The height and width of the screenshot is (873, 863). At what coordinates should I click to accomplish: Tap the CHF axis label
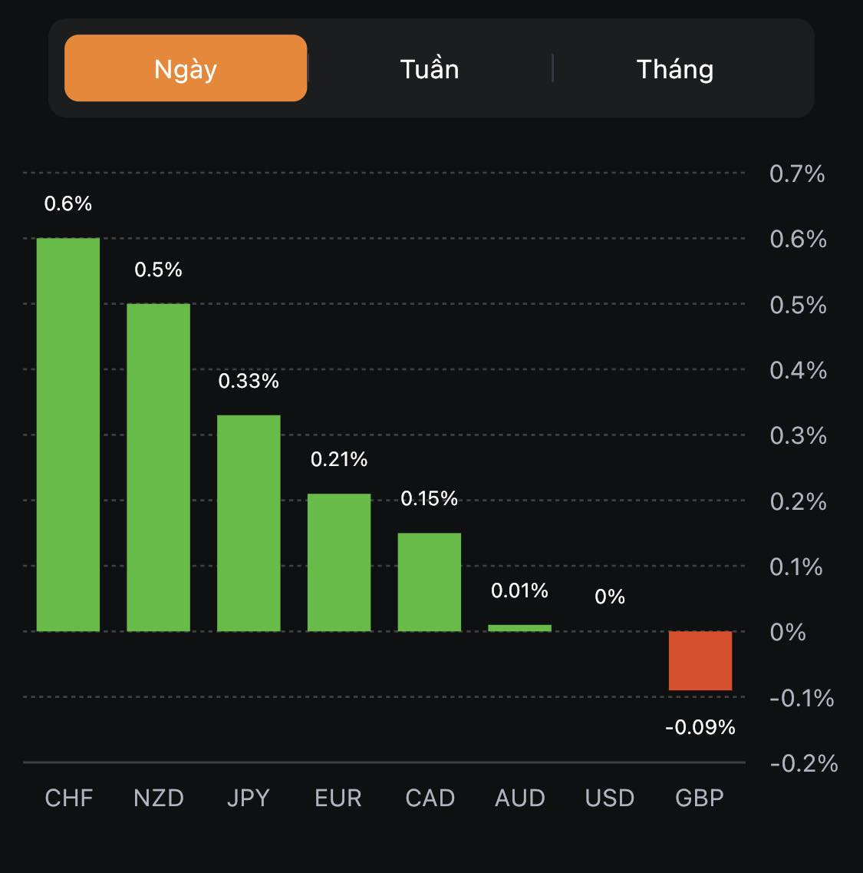coord(68,798)
